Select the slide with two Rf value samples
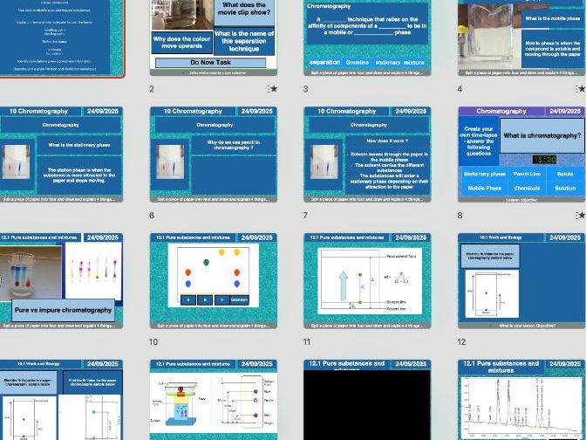 pyautogui.click(x=61, y=400)
